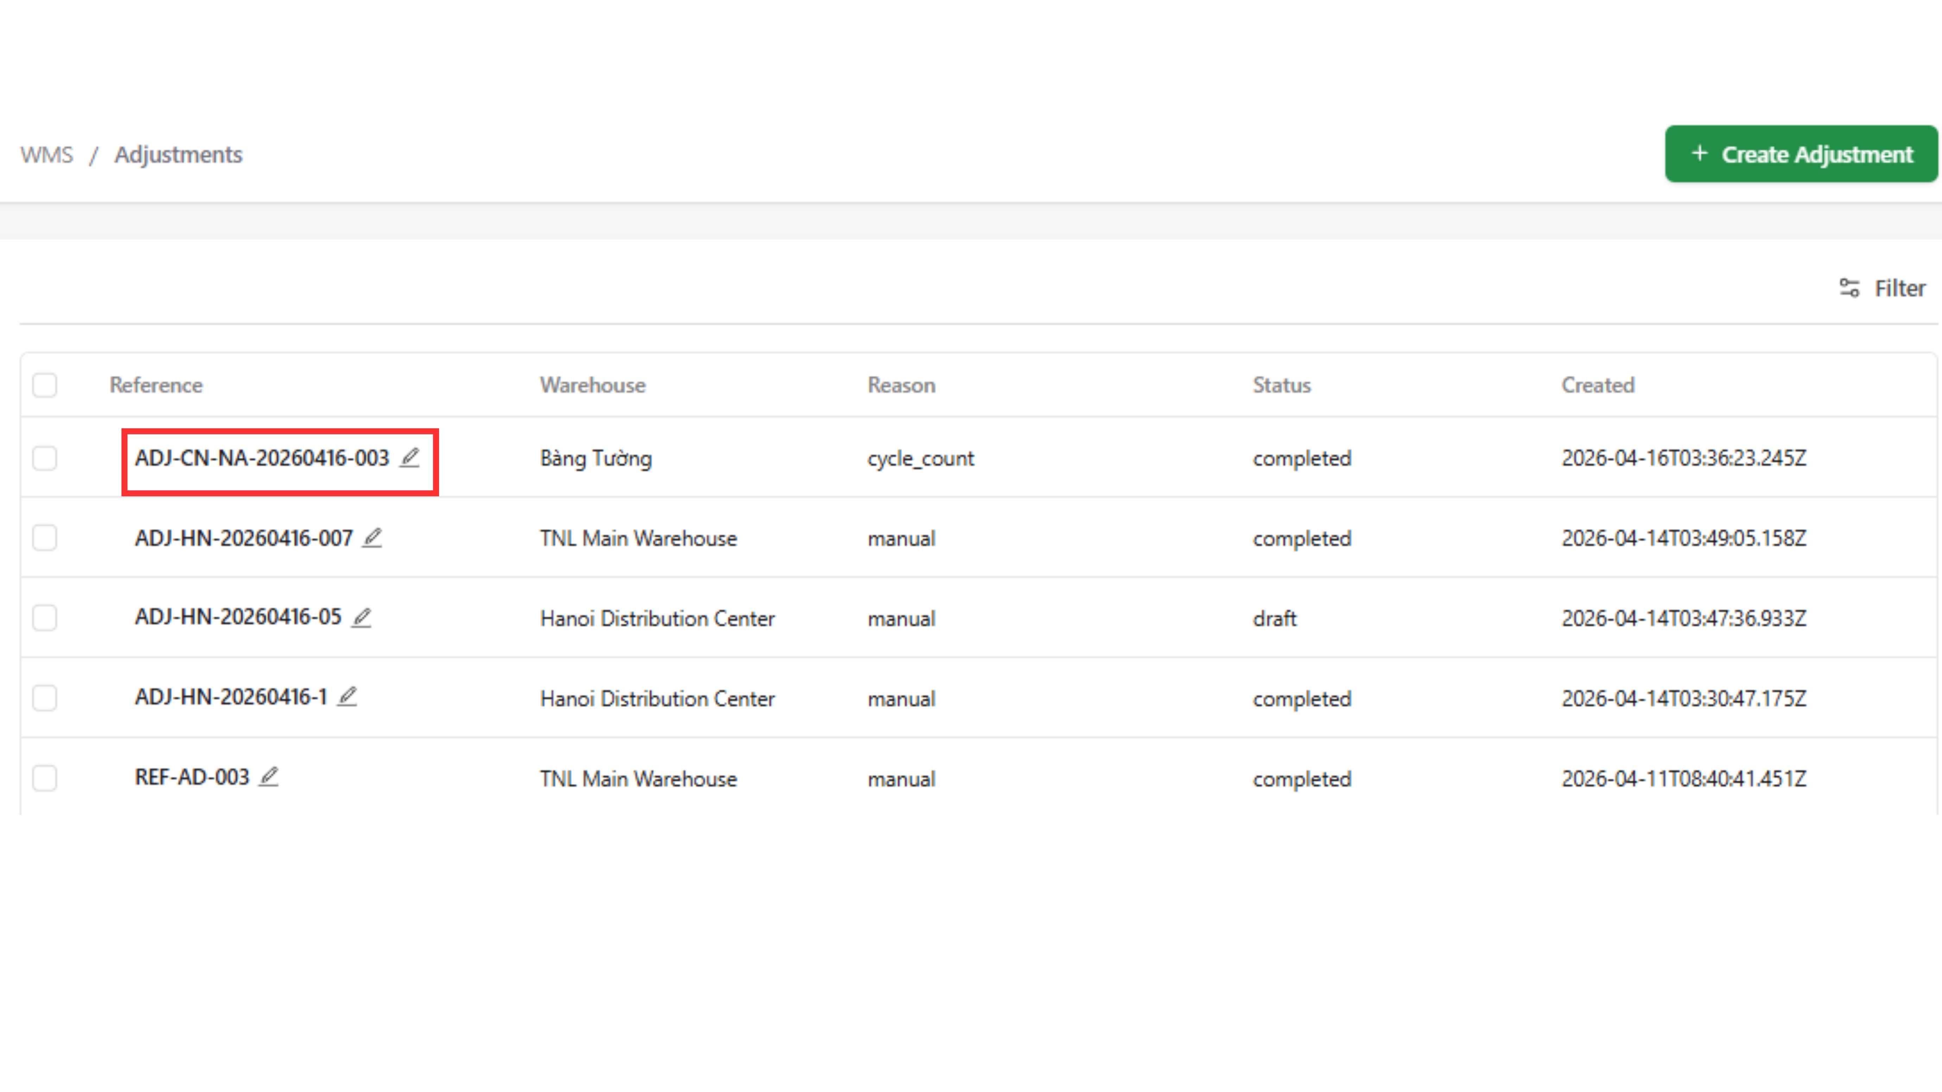1942x1092 pixels.
Task: Open Adjustments breadcrumb link
Action: [178, 154]
